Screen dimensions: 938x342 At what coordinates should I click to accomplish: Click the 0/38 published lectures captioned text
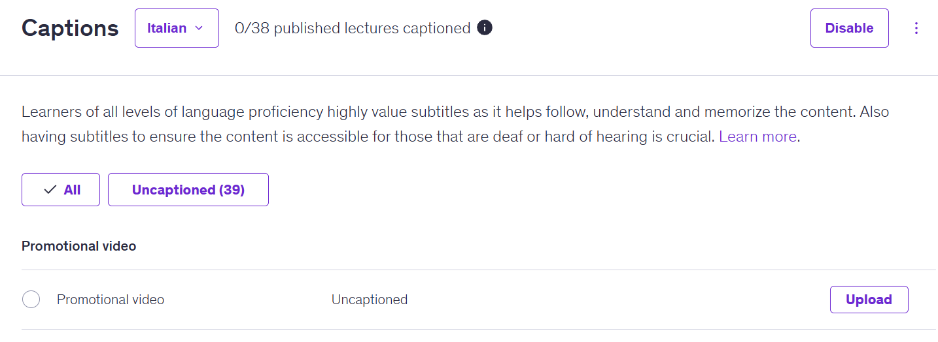(x=353, y=28)
